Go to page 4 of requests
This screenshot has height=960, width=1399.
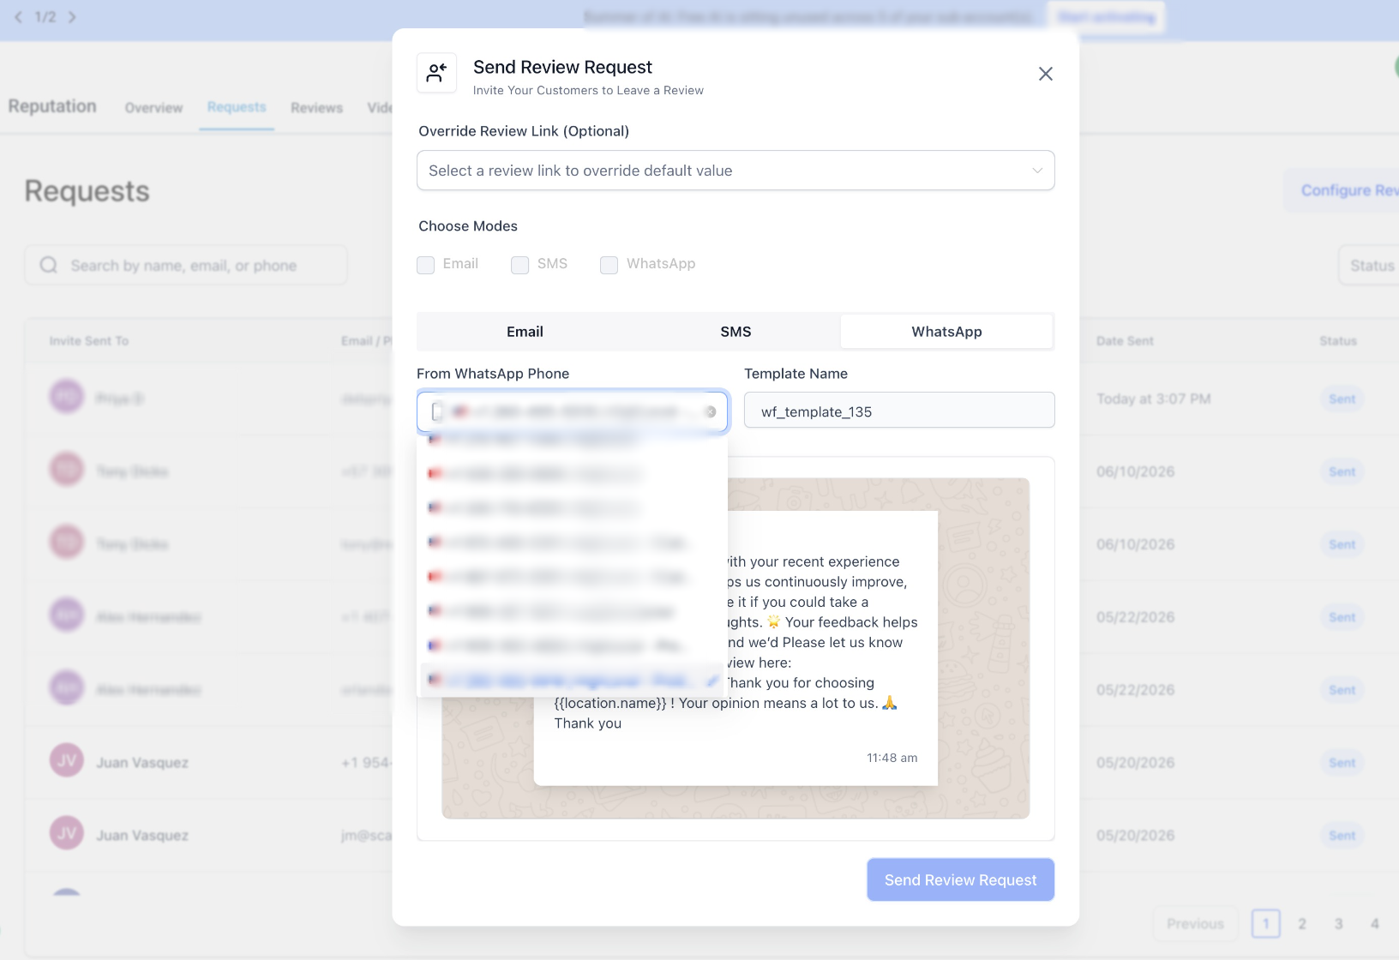click(1374, 924)
